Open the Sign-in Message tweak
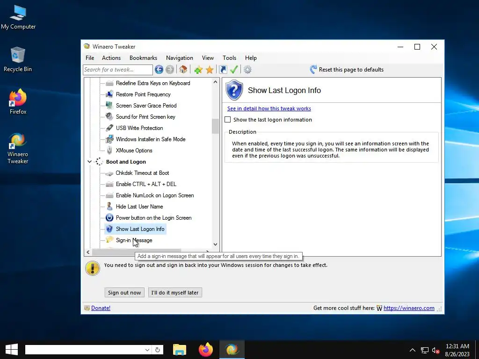 tap(134, 240)
